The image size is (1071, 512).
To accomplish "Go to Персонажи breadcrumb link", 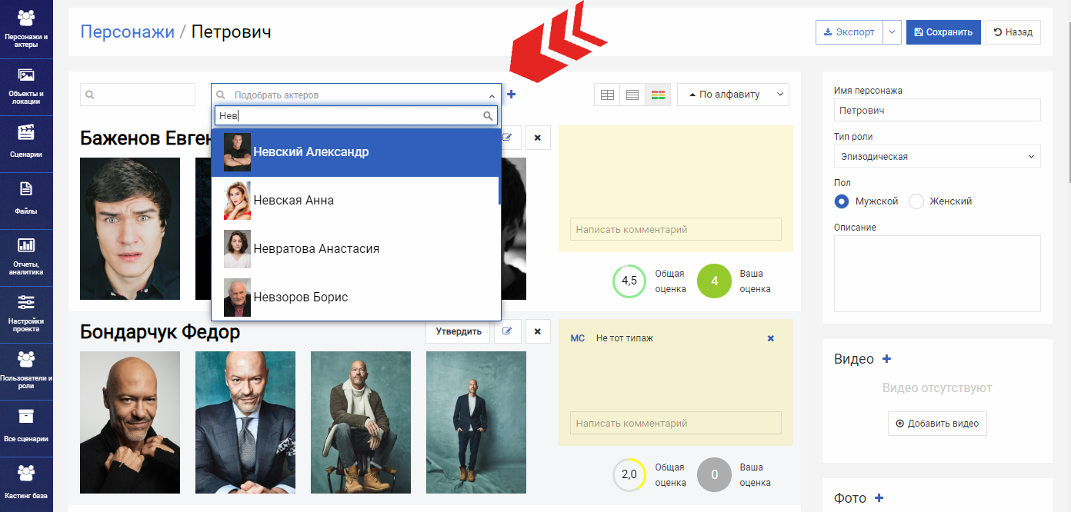I will (127, 32).
